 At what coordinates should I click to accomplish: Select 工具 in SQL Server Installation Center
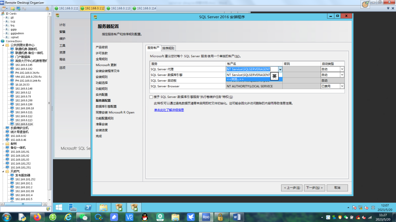click(x=62, y=46)
